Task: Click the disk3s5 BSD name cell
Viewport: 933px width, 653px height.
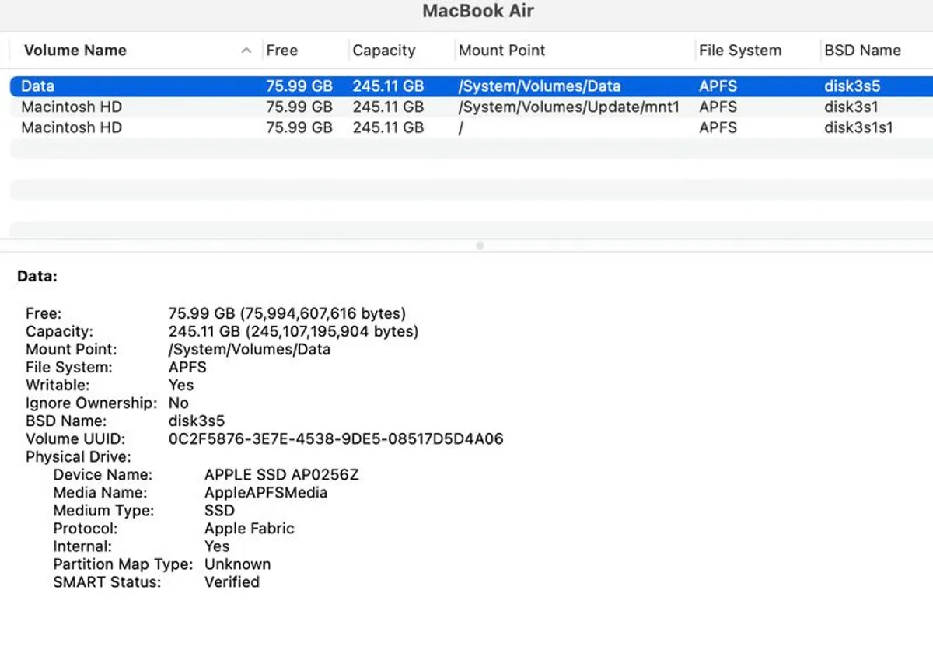Action: click(x=852, y=86)
